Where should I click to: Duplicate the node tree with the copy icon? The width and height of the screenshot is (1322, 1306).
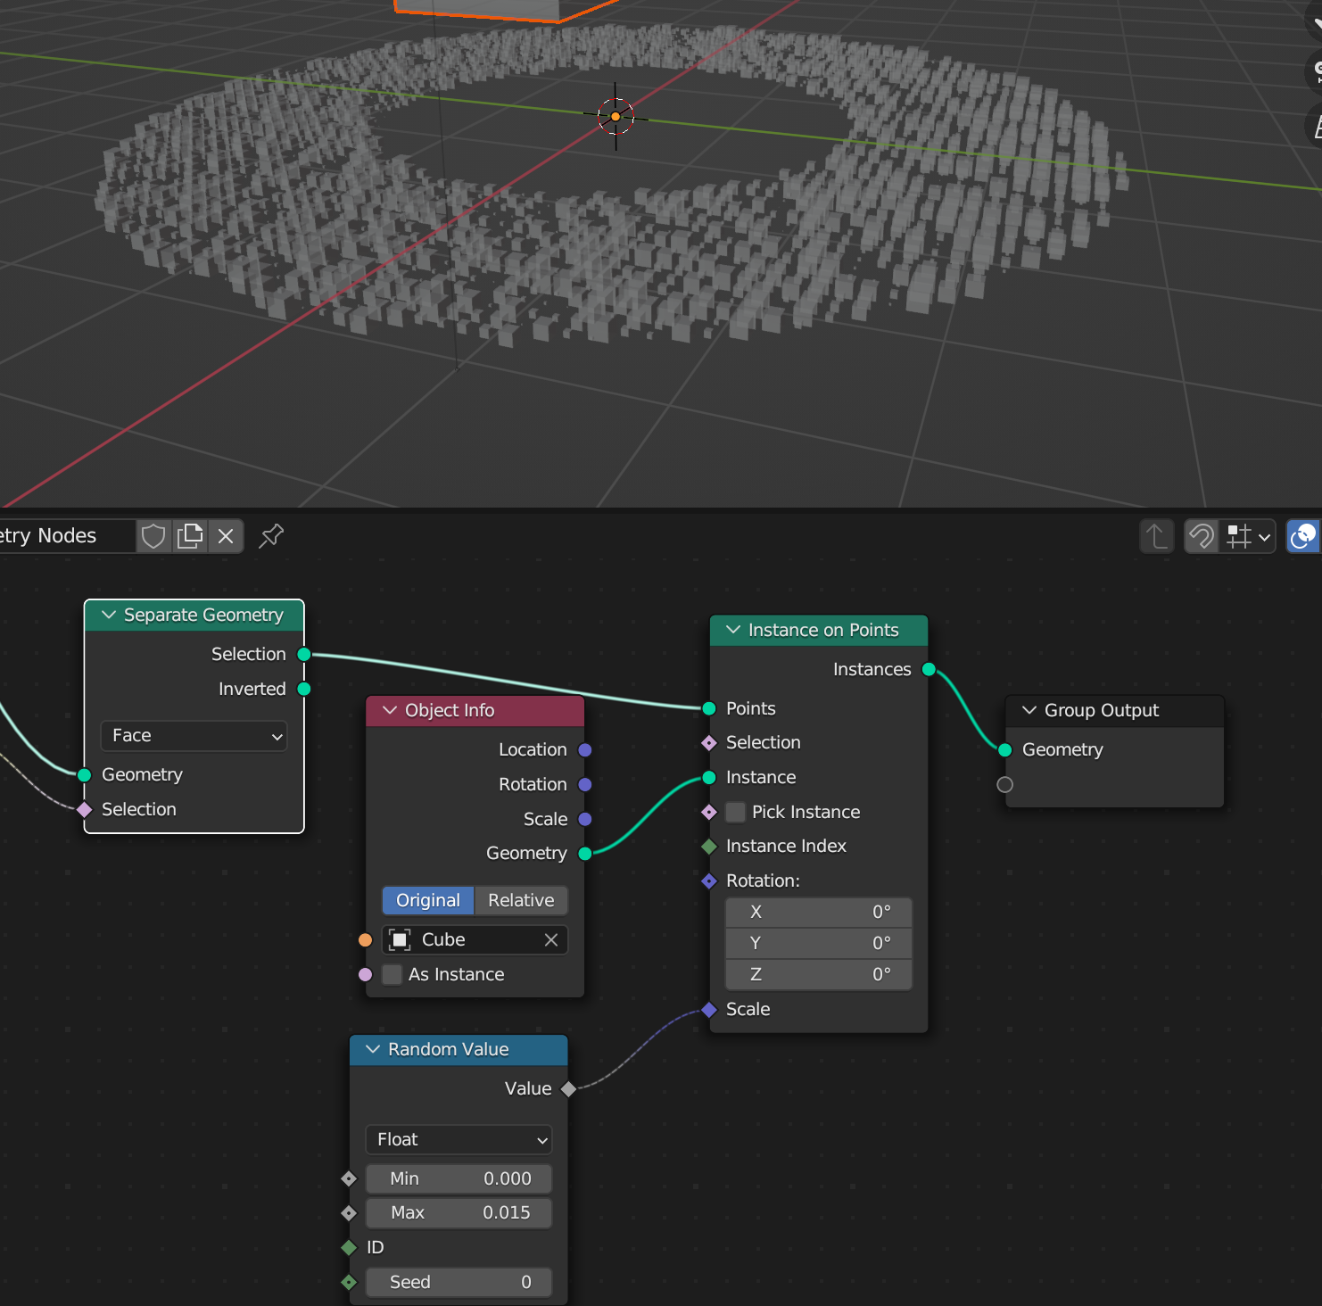190,536
